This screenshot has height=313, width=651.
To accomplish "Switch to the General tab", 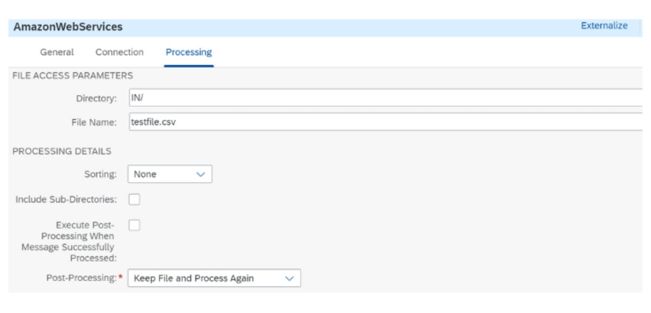I will [x=57, y=52].
